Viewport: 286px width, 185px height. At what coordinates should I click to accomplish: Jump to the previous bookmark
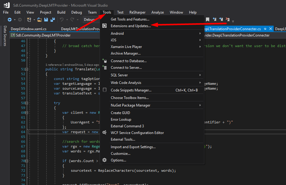(x=215, y=20)
